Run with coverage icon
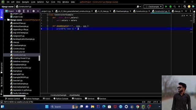196x110 pixels. [175, 7]
